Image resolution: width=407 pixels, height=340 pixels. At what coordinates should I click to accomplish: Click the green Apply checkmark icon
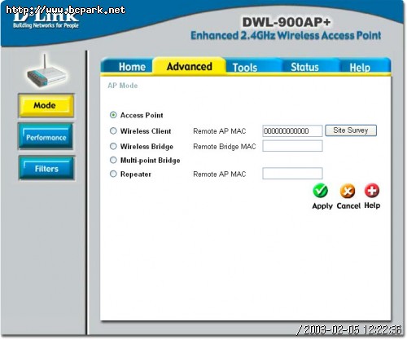click(321, 191)
